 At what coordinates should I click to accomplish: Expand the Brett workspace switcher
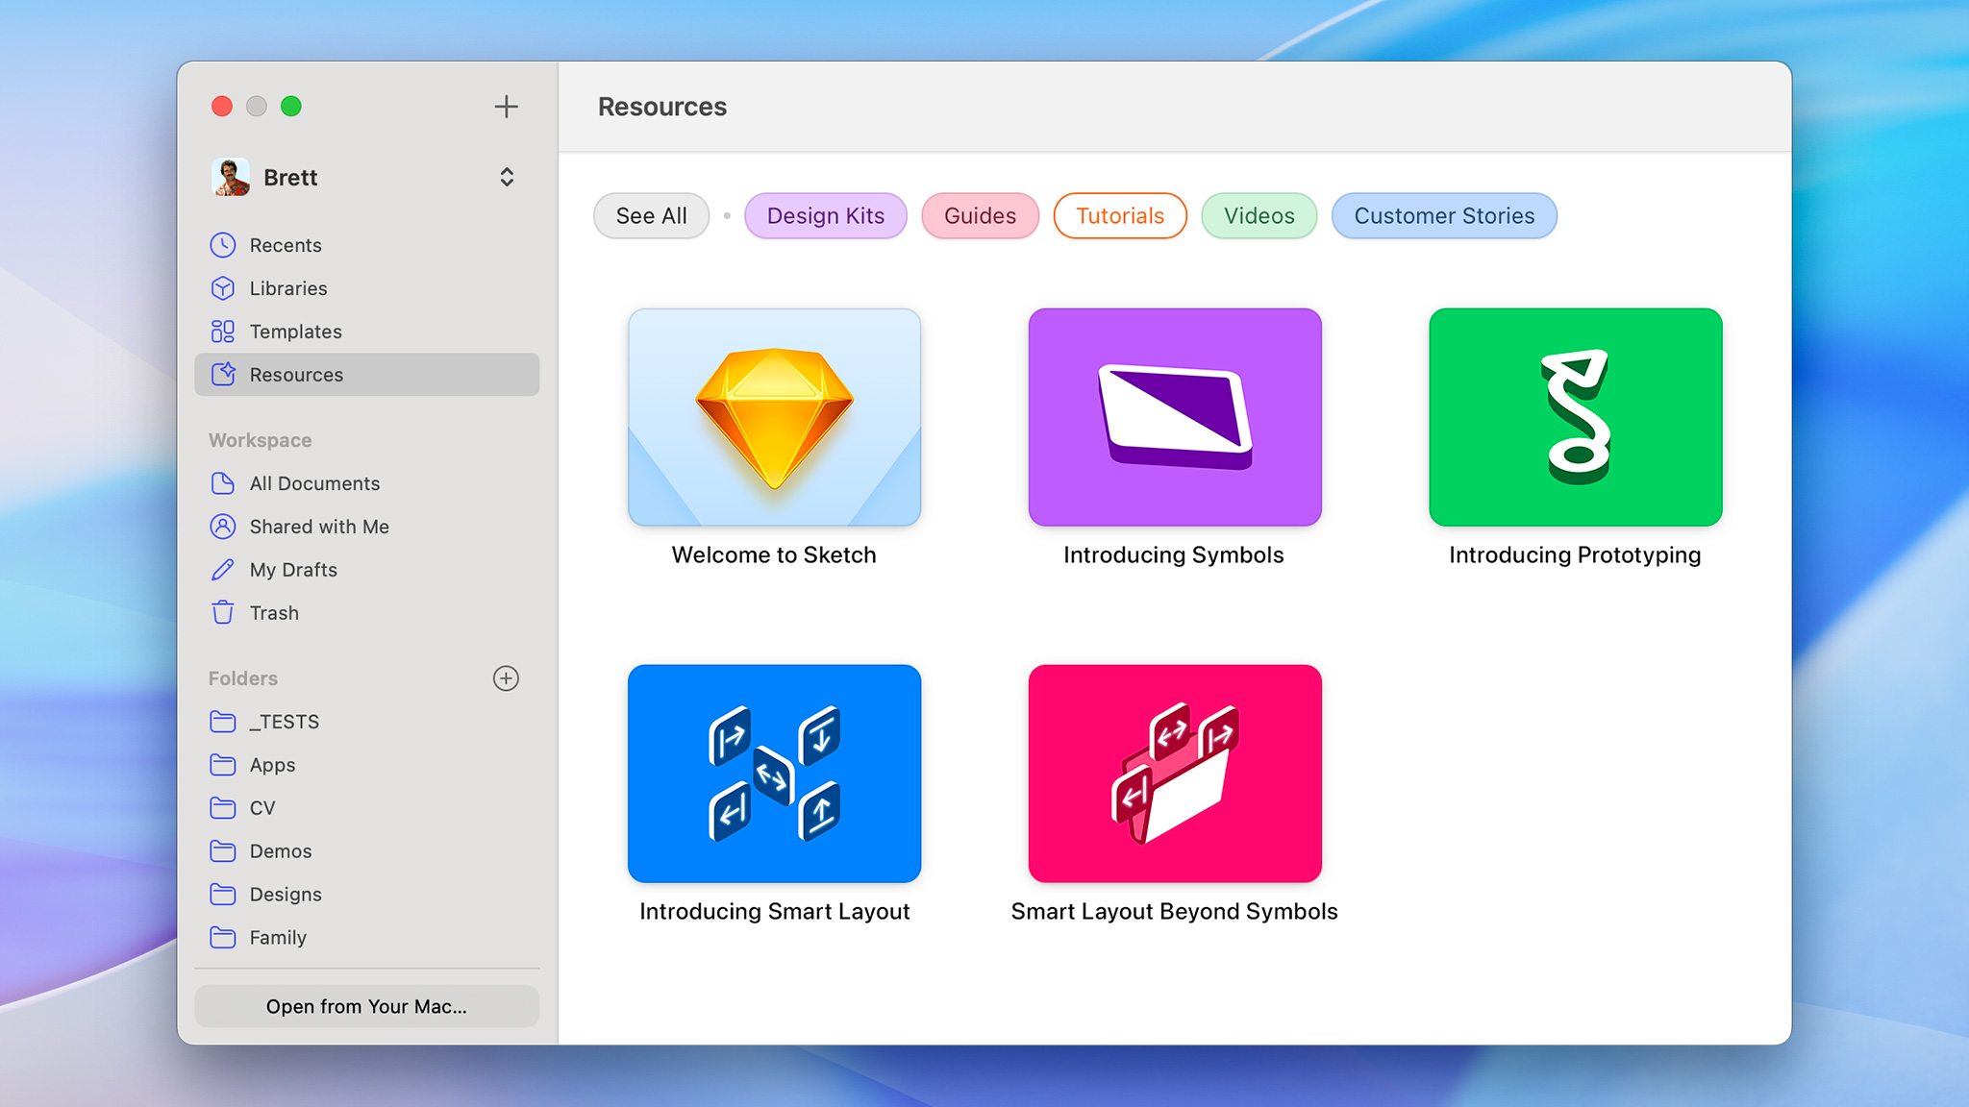tap(506, 178)
